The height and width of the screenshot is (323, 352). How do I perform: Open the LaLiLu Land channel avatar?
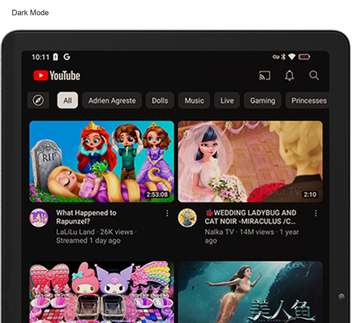click(39, 218)
